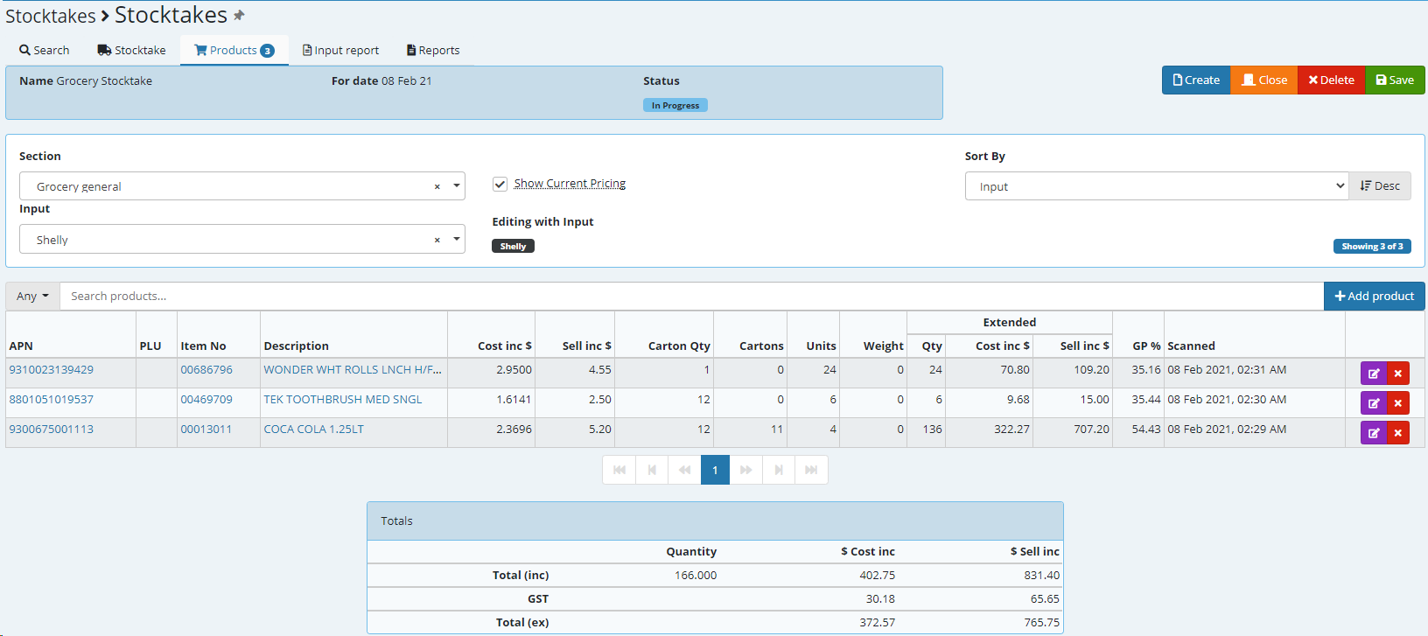The height and width of the screenshot is (636, 1428).
Task: Click the Stocktakes breadcrumb link
Action: click(51, 16)
